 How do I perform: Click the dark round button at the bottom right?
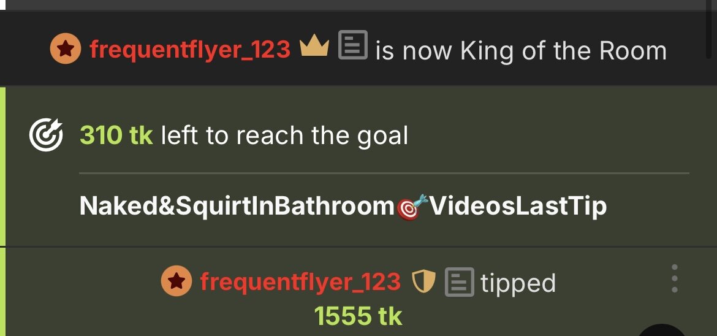tap(662, 330)
